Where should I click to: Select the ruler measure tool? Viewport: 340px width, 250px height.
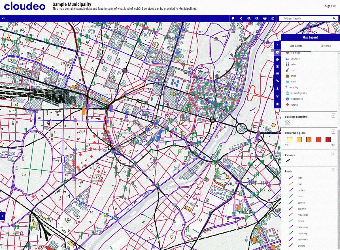[x=277, y=81]
